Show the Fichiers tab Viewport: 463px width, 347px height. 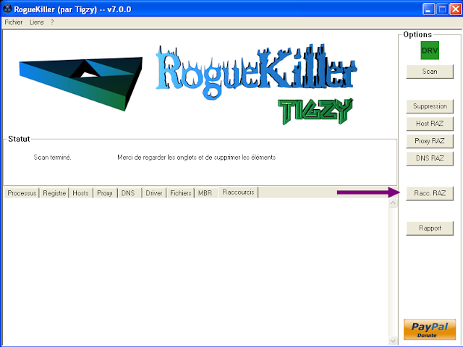pyautogui.click(x=181, y=193)
